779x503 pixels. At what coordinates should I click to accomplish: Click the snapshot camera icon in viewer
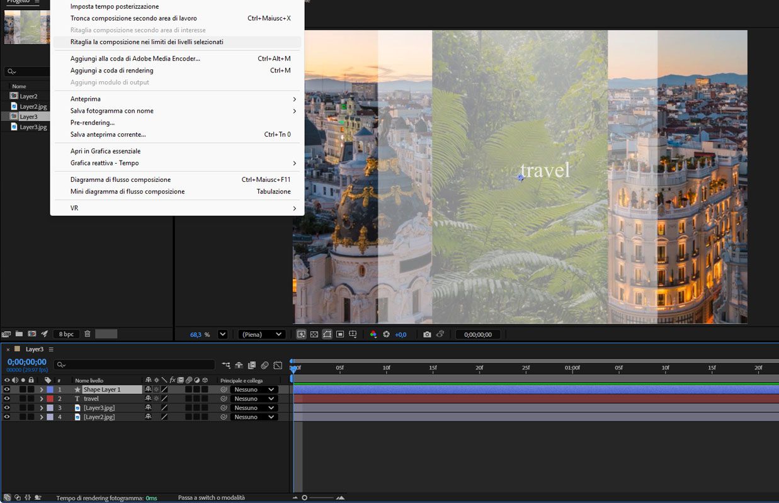pyautogui.click(x=427, y=334)
